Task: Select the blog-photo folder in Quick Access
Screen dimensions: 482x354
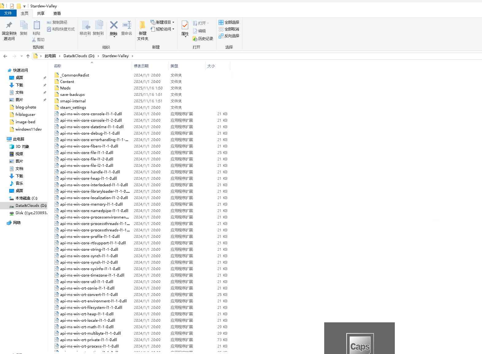Action: coord(26,107)
